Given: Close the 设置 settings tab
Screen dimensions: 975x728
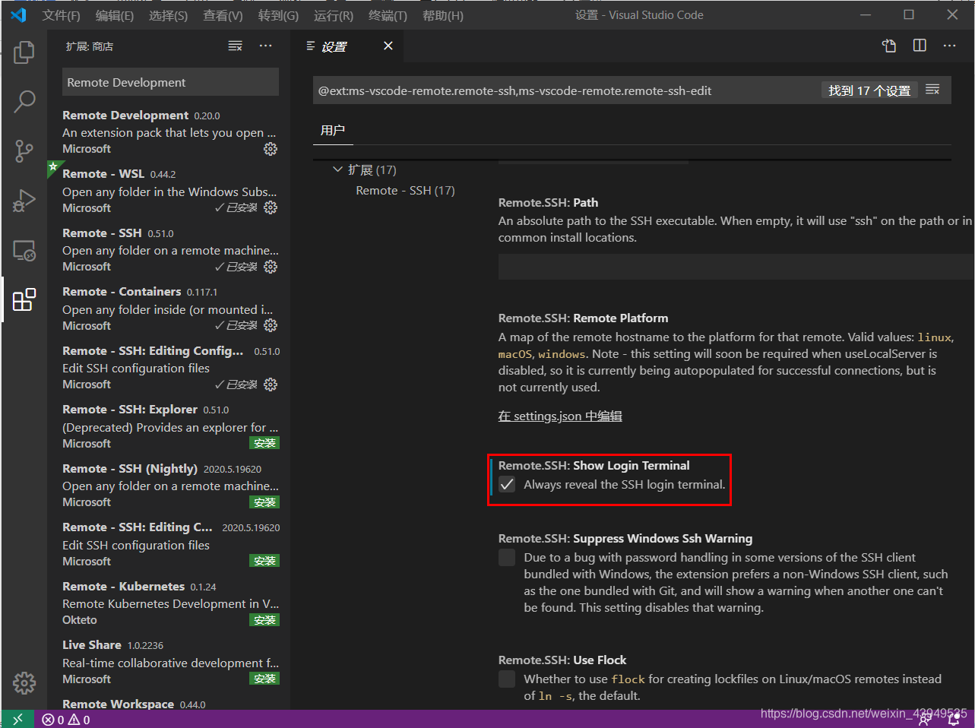Looking at the screenshot, I should [388, 46].
